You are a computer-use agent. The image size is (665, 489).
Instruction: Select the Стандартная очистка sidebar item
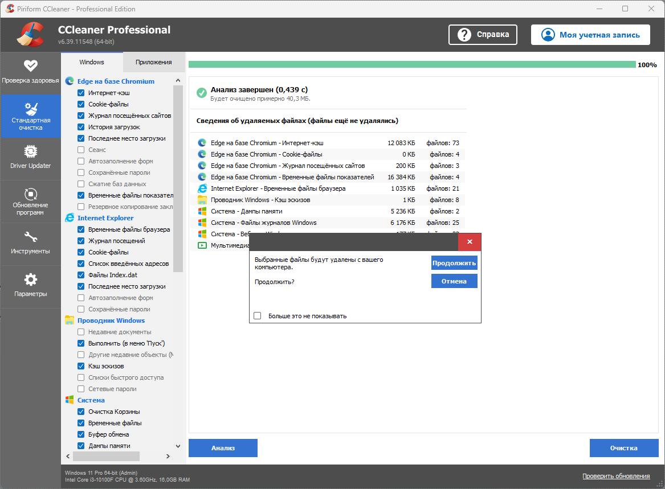(x=31, y=116)
